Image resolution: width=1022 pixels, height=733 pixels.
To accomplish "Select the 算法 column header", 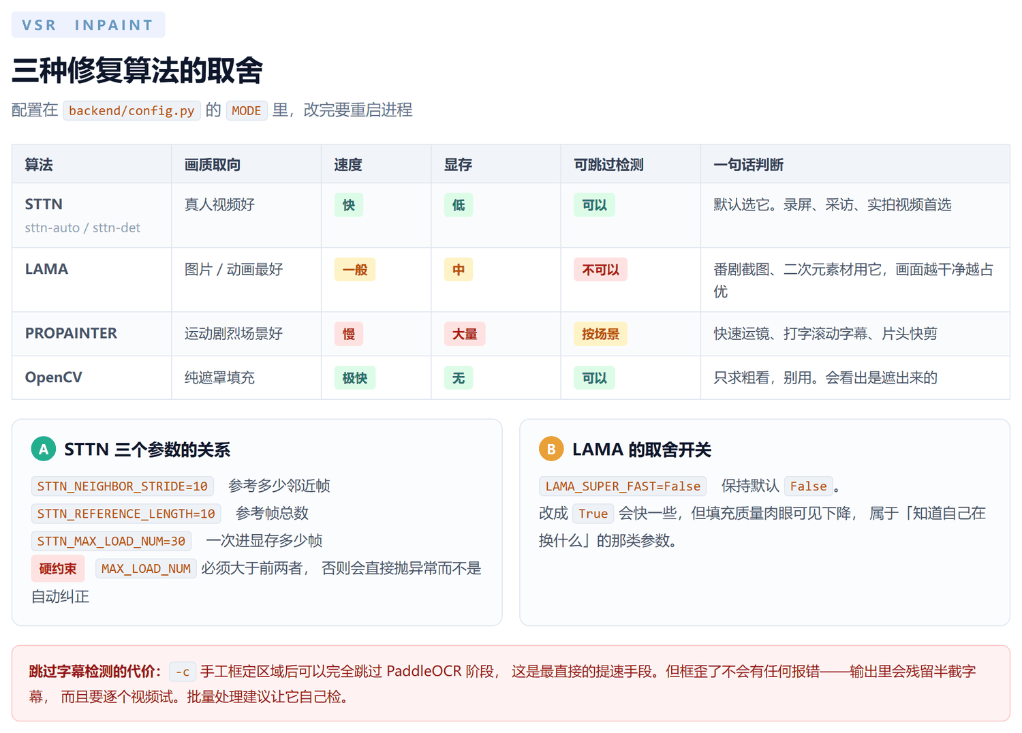I will tap(91, 164).
